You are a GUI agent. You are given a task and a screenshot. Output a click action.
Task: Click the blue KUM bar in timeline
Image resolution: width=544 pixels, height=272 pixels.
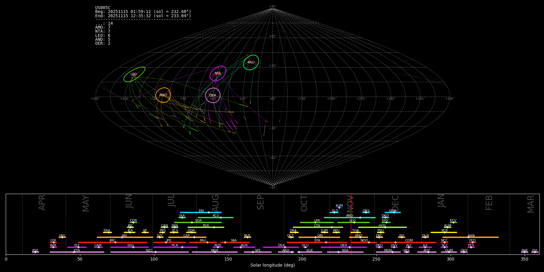339,208
